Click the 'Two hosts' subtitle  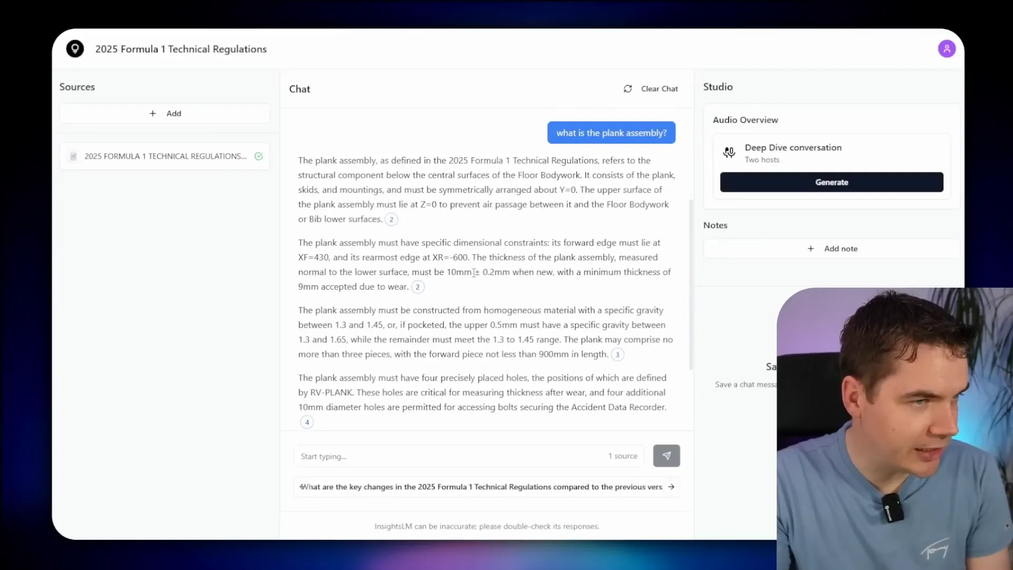click(x=762, y=160)
